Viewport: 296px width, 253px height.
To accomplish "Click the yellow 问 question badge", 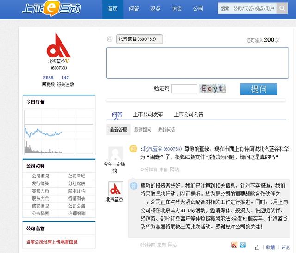I will pos(133,149).
